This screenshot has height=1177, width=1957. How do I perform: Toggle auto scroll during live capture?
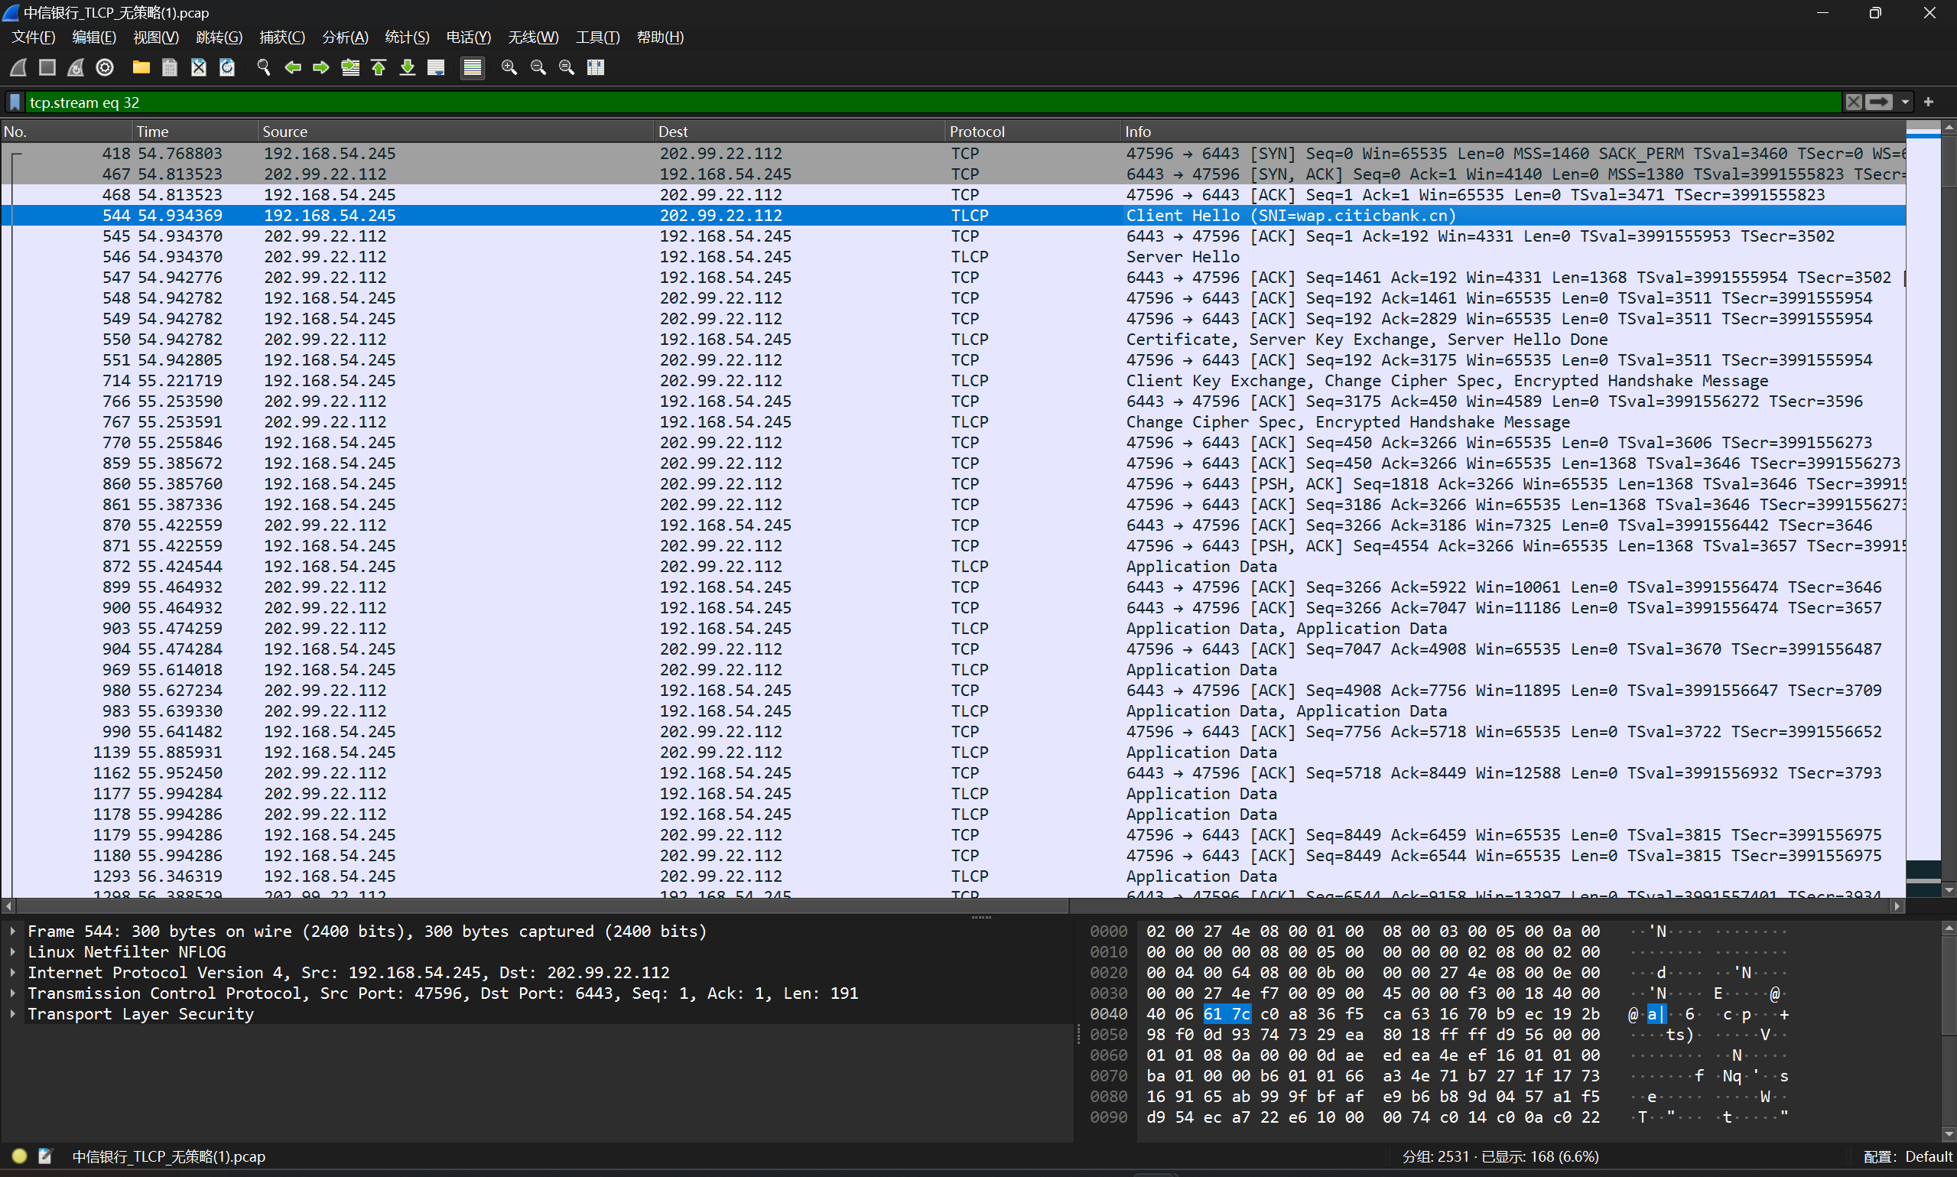436,67
